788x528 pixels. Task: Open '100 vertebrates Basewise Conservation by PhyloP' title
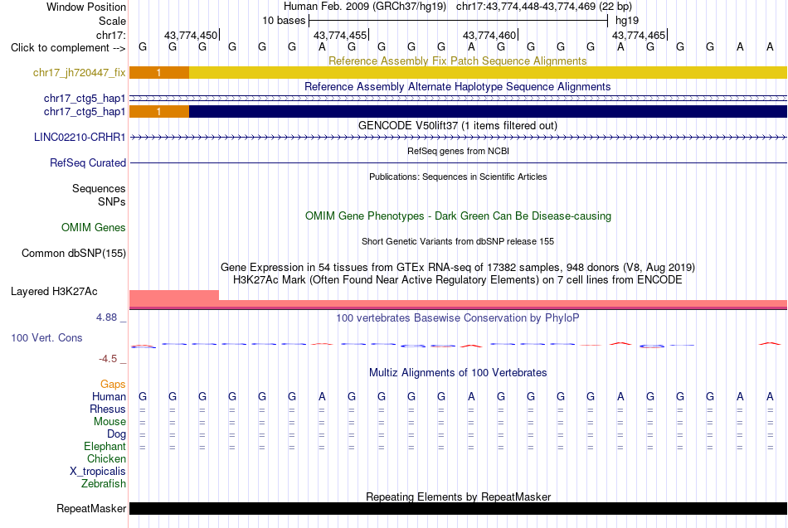tap(457, 318)
